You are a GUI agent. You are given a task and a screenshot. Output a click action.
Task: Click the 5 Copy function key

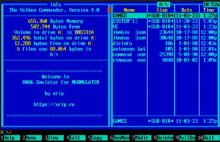click(98, 138)
